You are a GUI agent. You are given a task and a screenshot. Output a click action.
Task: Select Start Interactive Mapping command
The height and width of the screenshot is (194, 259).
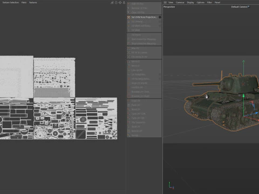pyautogui.click(x=144, y=39)
